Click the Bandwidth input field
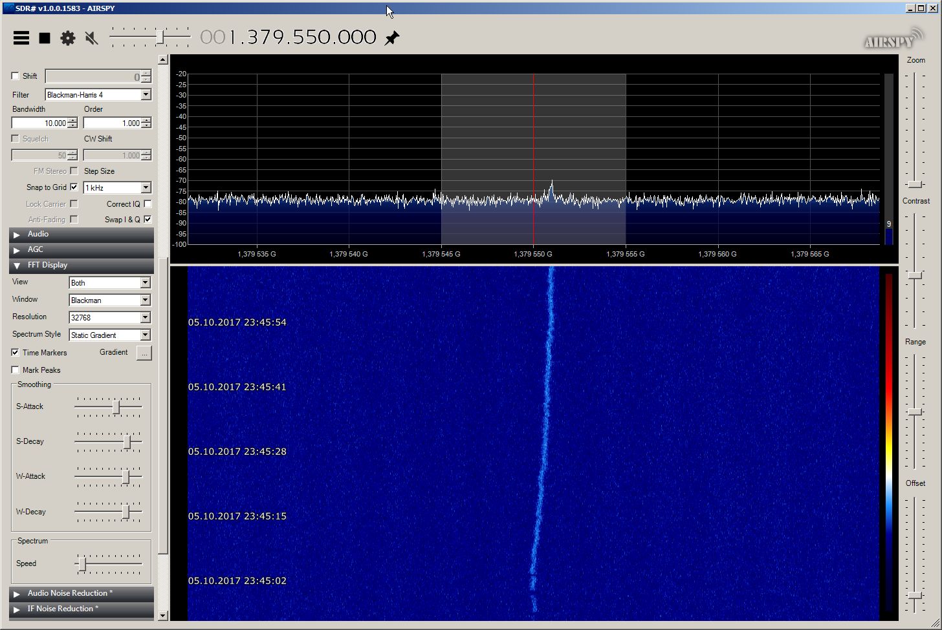Image resolution: width=942 pixels, height=630 pixels. tap(39, 123)
